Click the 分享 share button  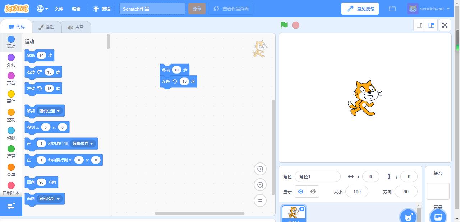click(x=197, y=9)
